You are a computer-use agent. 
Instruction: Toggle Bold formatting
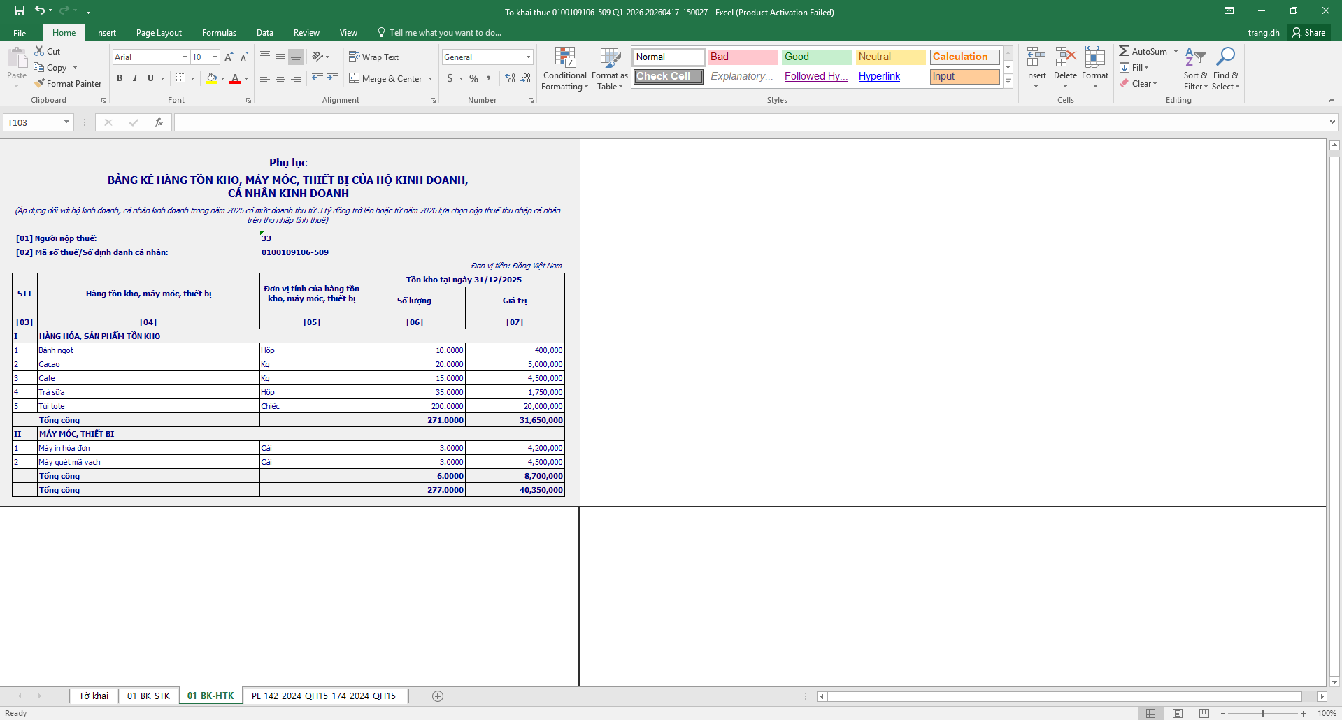(x=120, y=78)
